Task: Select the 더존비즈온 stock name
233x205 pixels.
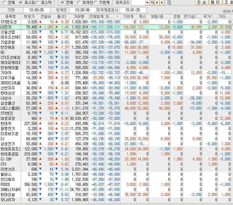Action: pyautogui.click(x=9, y=134)
